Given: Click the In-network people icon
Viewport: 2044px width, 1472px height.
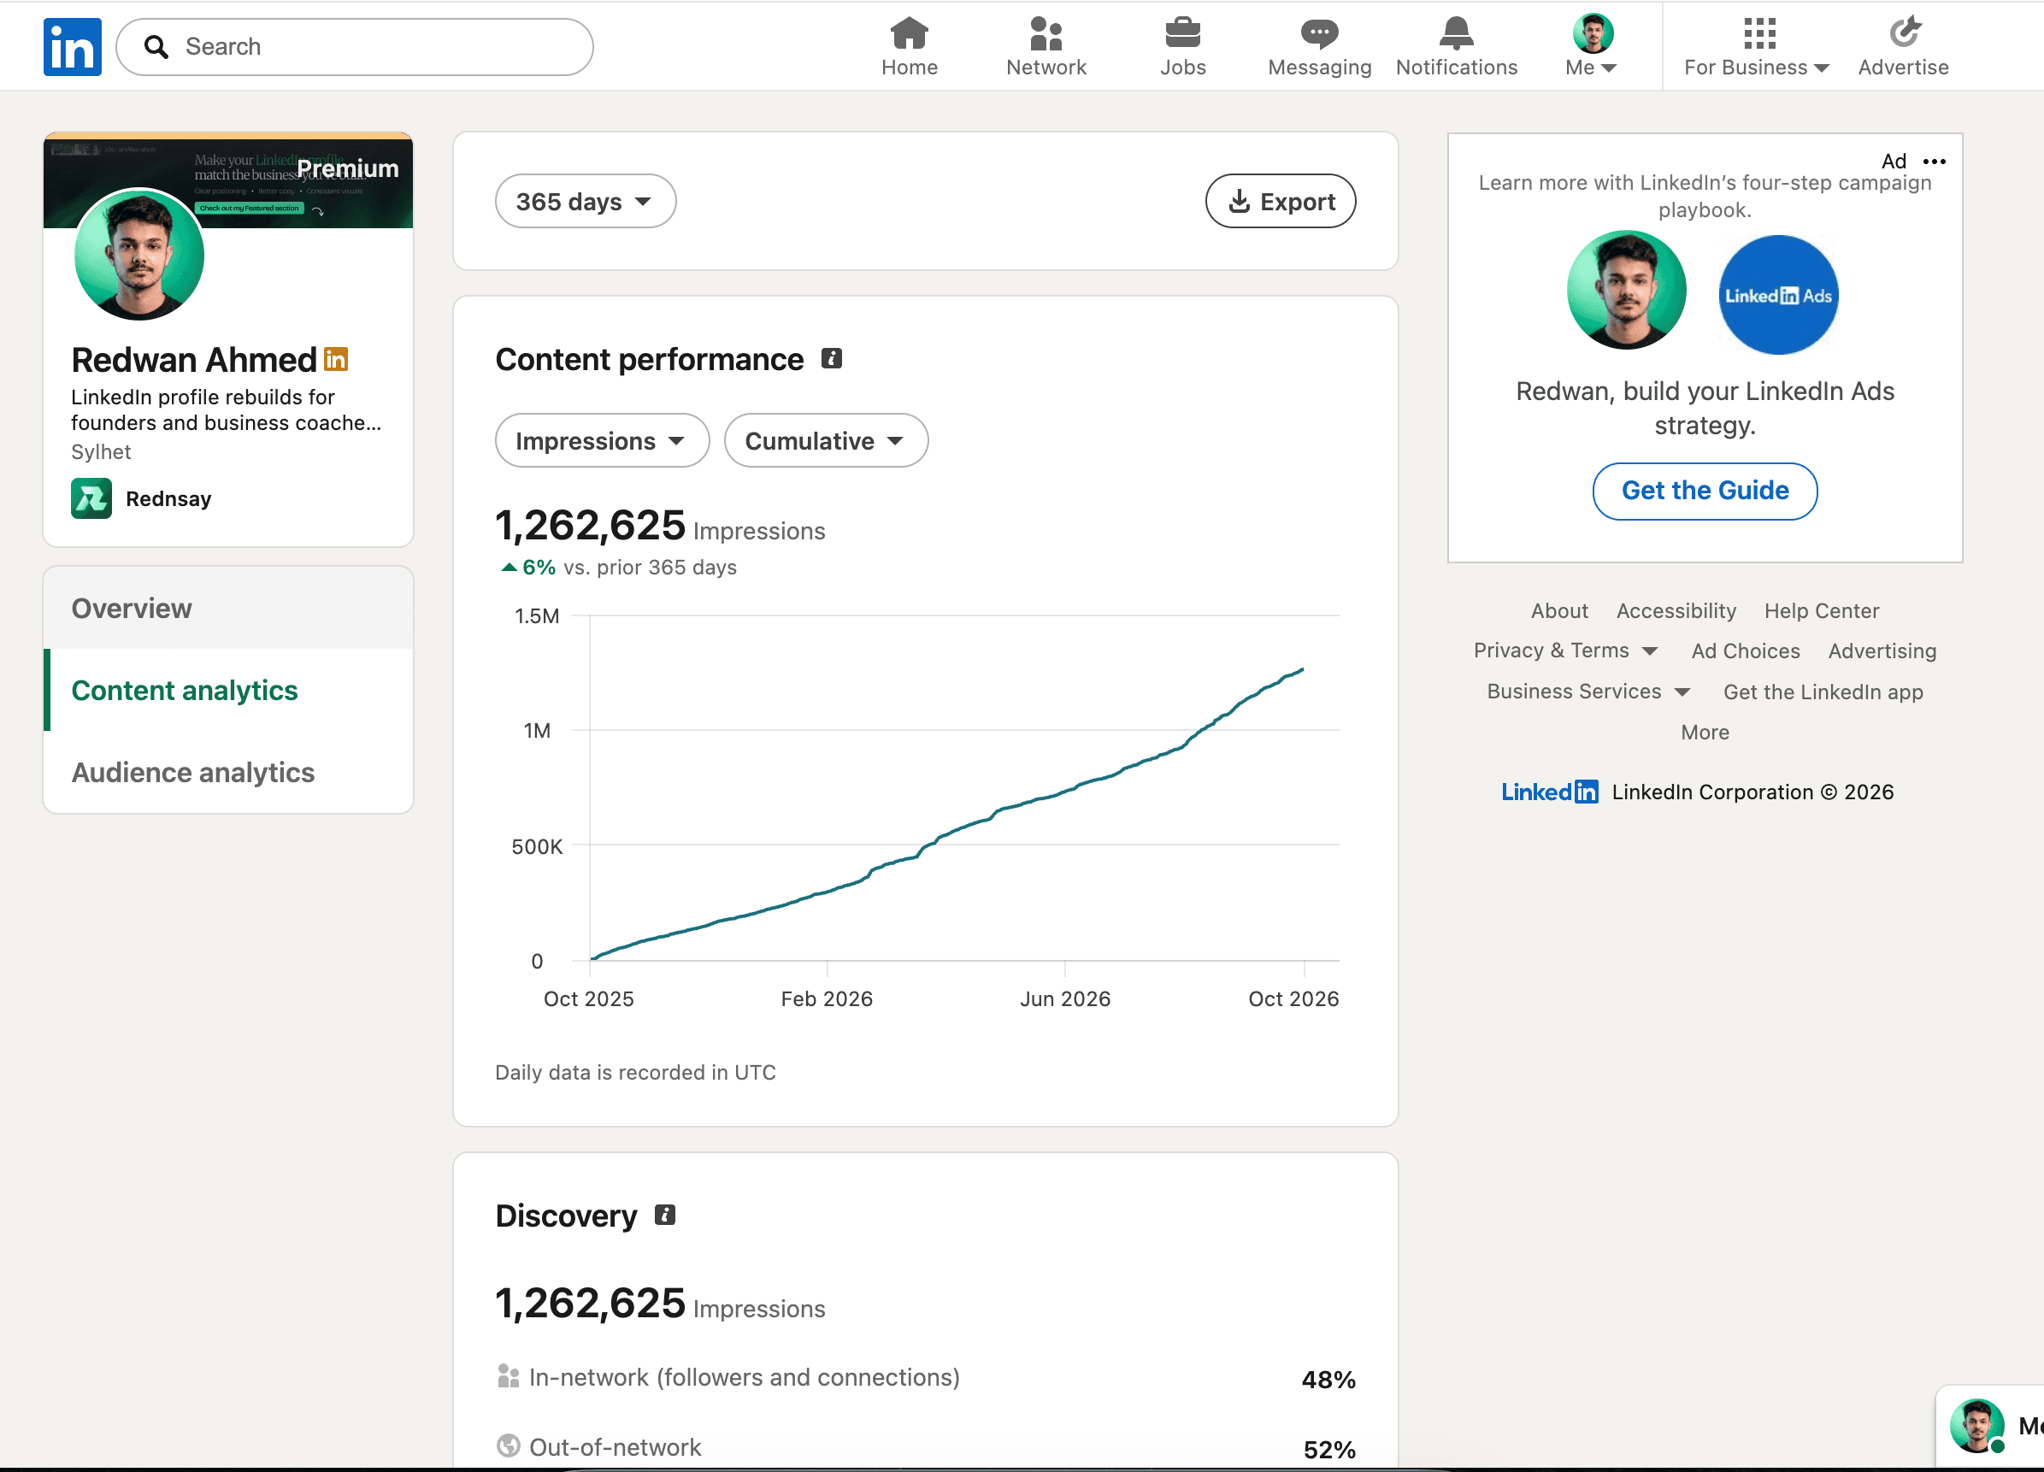Looking at the screenshot, I should [x=509, y=1376].
